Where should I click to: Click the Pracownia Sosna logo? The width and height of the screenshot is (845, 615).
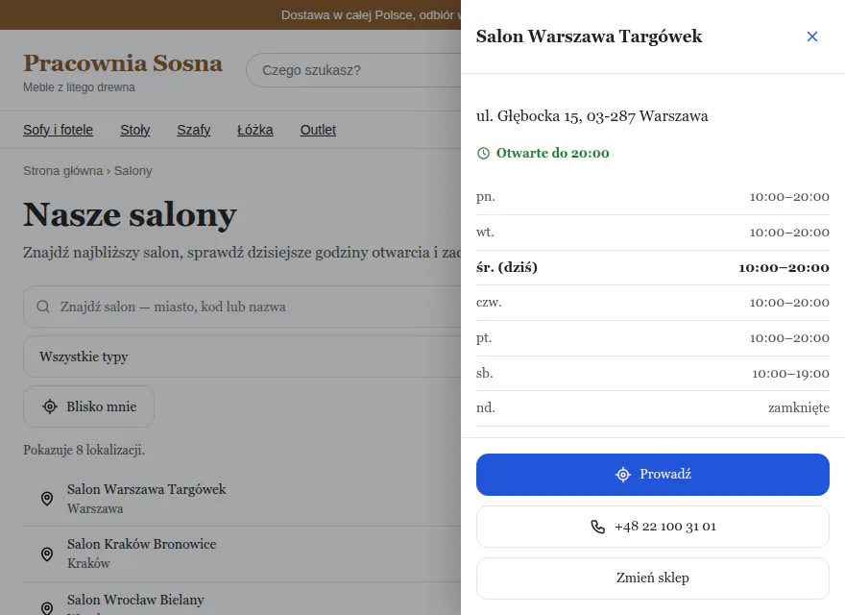[x=123, y=63]
